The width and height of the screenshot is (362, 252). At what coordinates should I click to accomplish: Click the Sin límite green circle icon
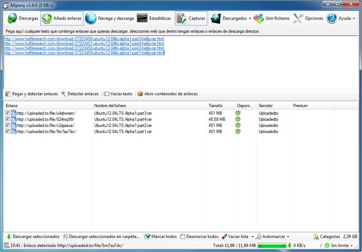tap(327, 245)
